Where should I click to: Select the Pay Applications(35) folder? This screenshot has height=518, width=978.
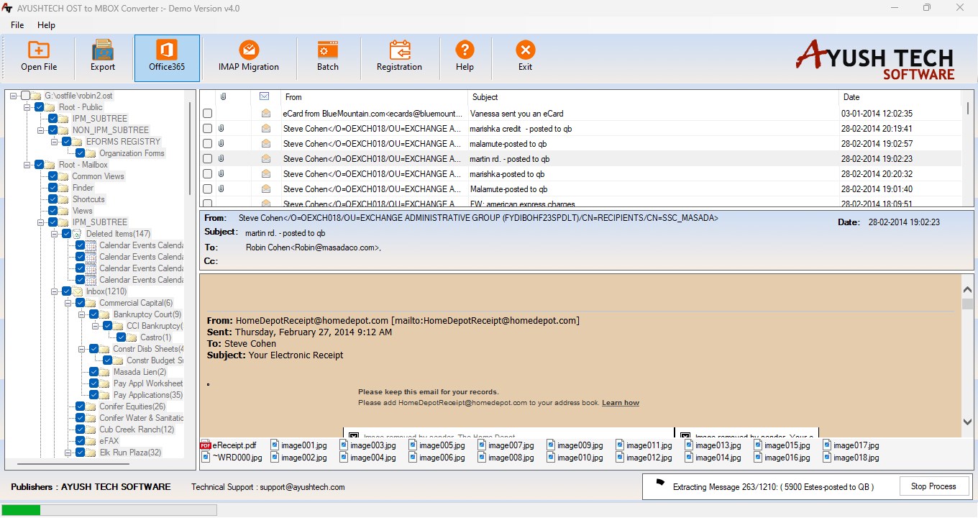click(x=147, y=395)
